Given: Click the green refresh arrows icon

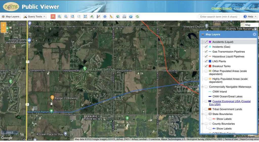Looking at the screenshot, I should coord(137,17).
